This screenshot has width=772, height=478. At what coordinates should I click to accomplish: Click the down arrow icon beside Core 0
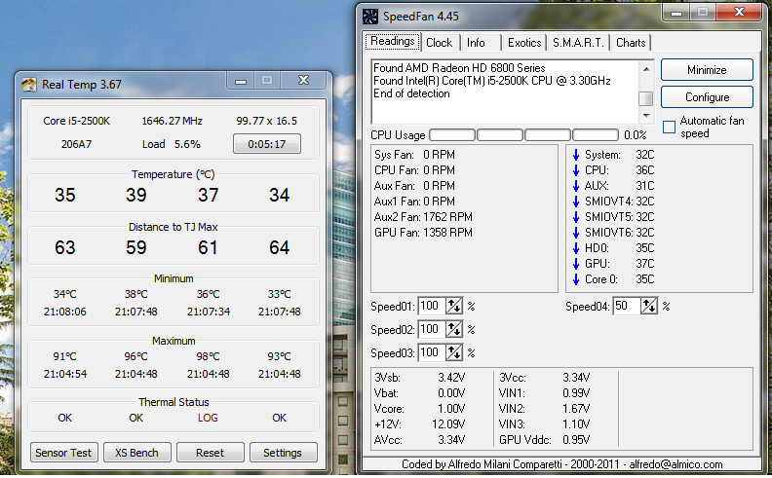pos(575,279)
